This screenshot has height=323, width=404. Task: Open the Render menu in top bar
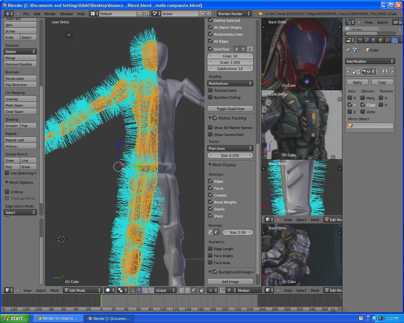(x=50, y=14)
